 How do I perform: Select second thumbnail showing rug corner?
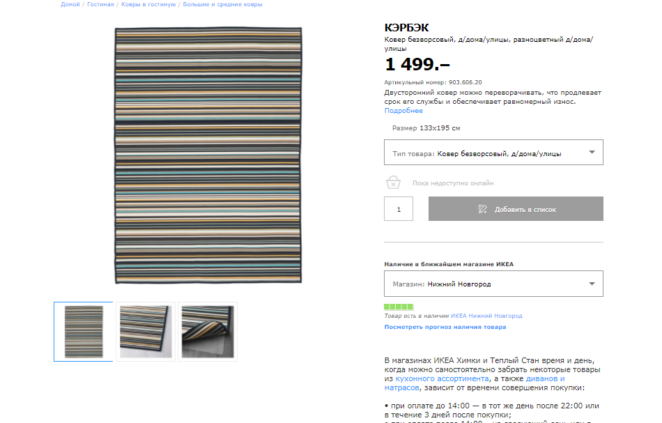pyautogui.click(x=146, y=332)
